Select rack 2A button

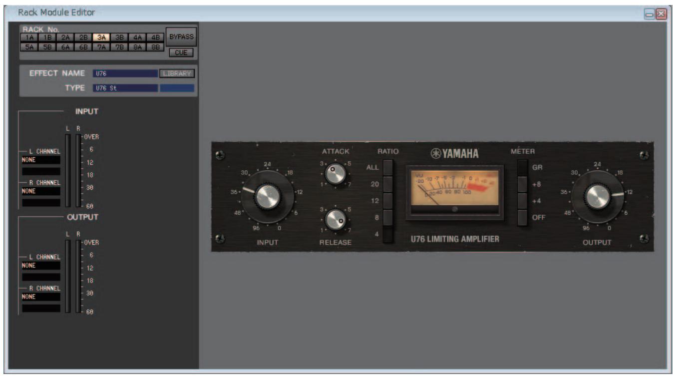click(65, 37)
